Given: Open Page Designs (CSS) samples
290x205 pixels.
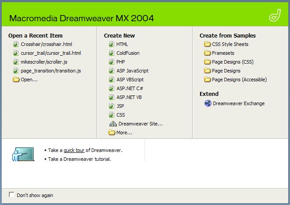Looking at the screenshot, I should coord(233,62).
